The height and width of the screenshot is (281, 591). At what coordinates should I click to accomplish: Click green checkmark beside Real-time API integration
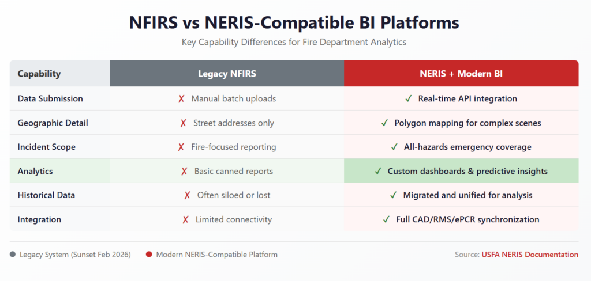click(x=408, y=99)
